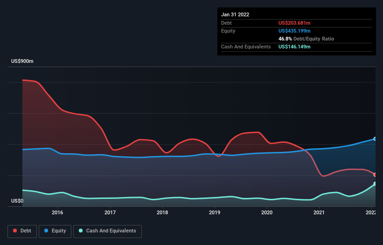Viewport: 383px width, 245px height.
Task: Click the US$0 y-axis label
Action: tap(17, 201)
